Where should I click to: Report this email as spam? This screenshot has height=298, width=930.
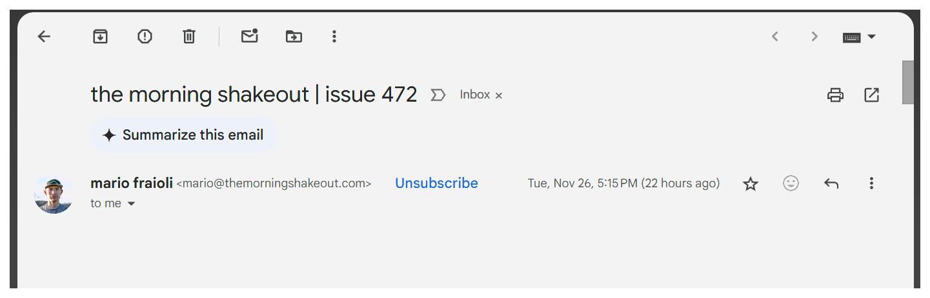point(145,37)
